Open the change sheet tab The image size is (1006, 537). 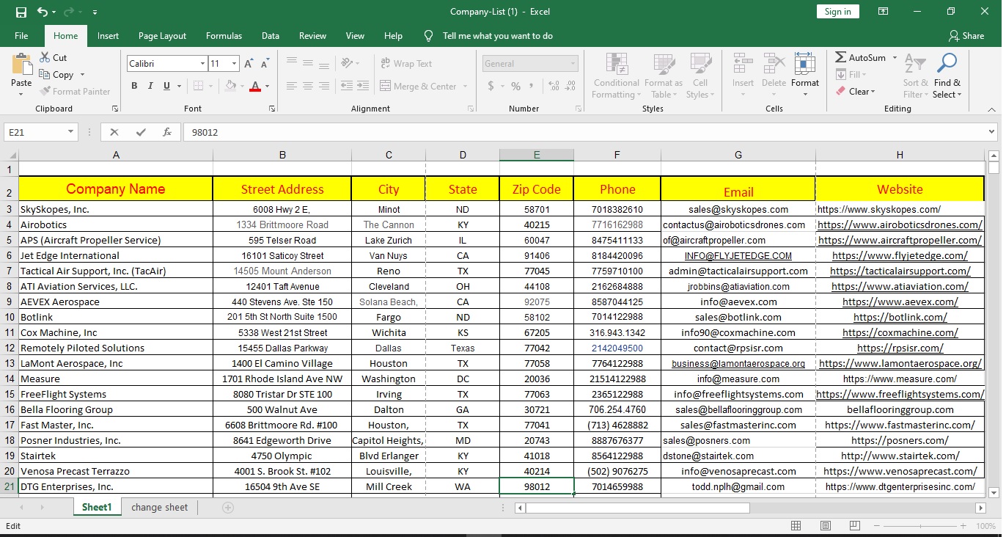pos(158,507)
